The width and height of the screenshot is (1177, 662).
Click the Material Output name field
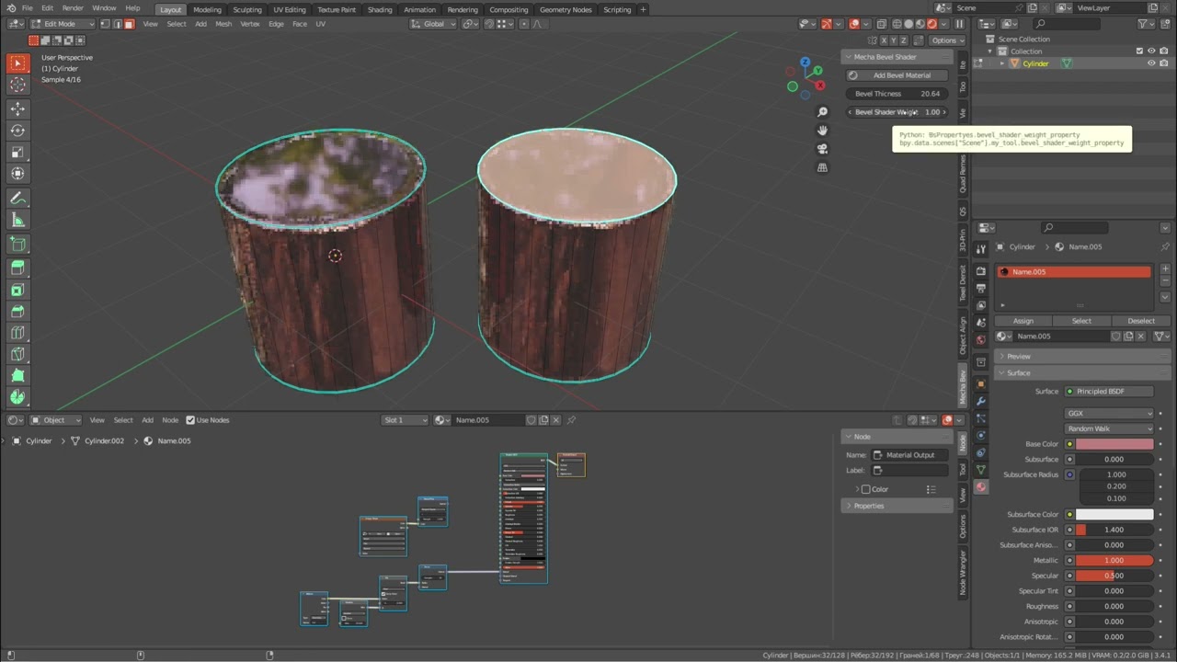tap(909, 455)
